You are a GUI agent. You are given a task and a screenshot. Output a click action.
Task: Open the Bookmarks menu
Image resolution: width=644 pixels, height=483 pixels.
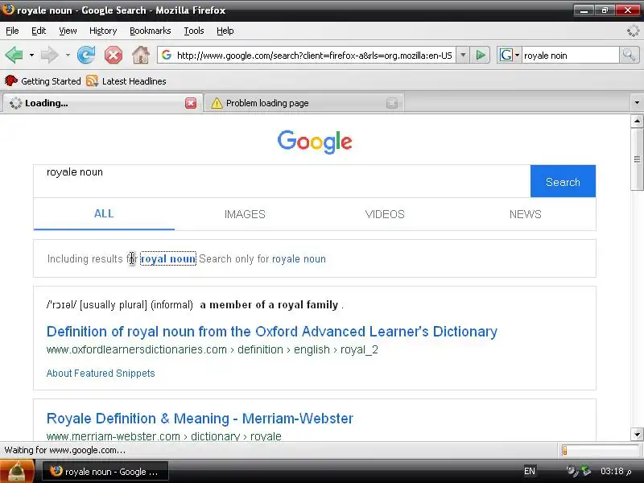click(150, 31)
